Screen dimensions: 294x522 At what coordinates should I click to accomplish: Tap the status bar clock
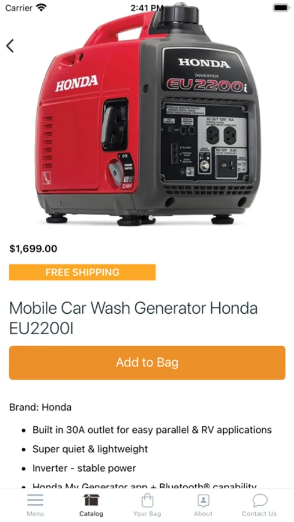(x=147, y=8)
